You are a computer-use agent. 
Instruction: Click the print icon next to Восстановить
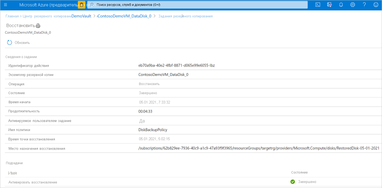click(38, 26)
